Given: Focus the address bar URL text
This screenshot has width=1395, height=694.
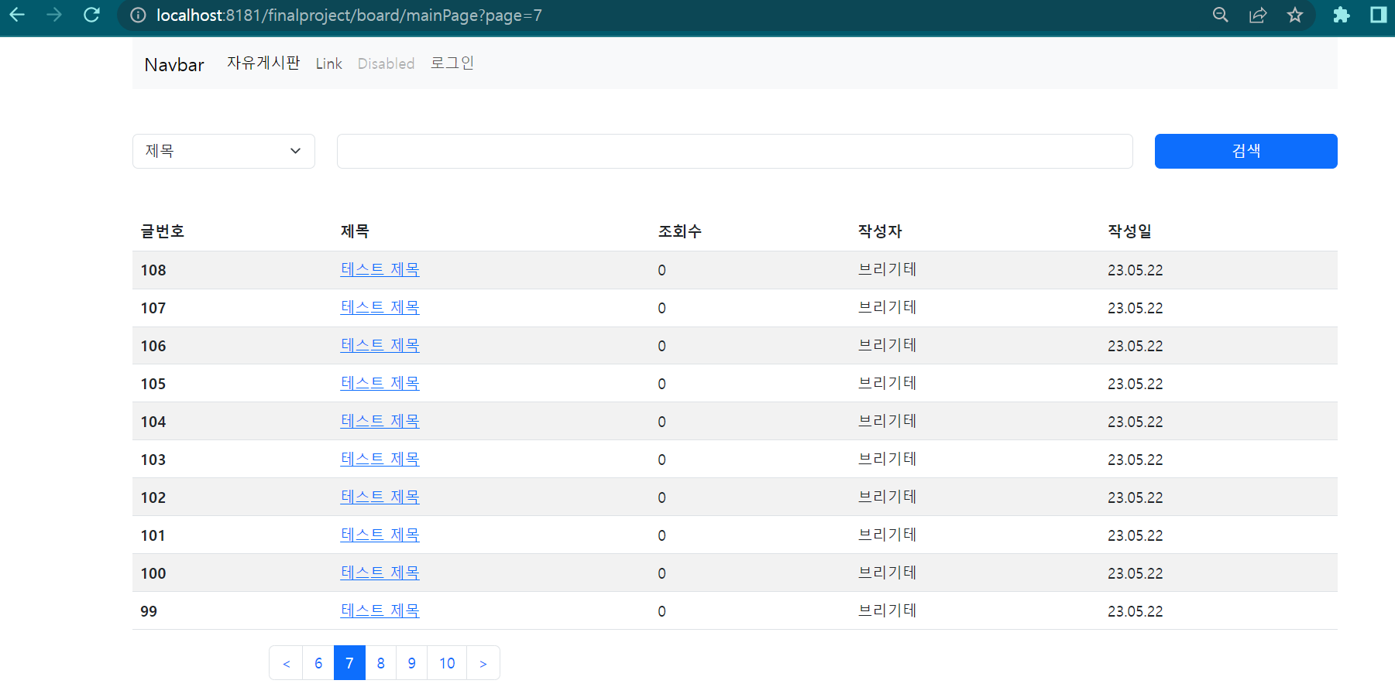Looking at the screenshot, I should click(x=349, y=15).
